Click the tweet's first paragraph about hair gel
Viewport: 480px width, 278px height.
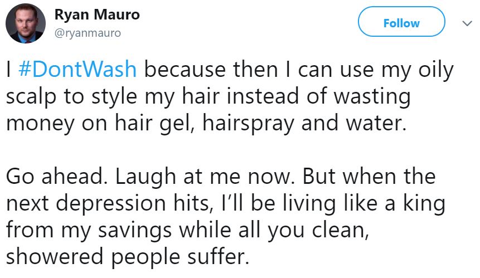click(230, 96)
